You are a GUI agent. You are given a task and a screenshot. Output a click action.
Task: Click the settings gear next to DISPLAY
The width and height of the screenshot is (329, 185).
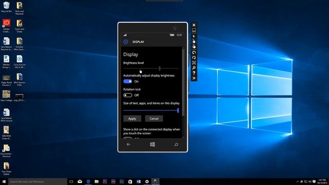click(x=125, y=42)
